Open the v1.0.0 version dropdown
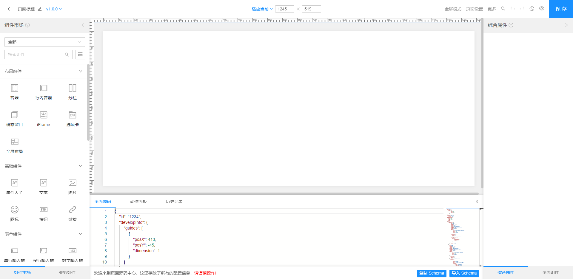Screen dimensions: 573x279 54,9
